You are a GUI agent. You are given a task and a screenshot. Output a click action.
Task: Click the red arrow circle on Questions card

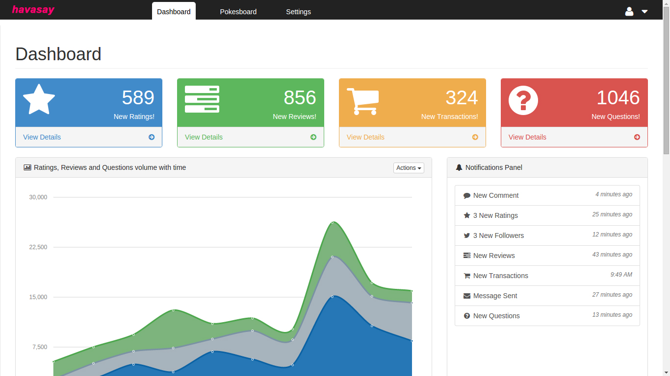(x=637, y=137)
